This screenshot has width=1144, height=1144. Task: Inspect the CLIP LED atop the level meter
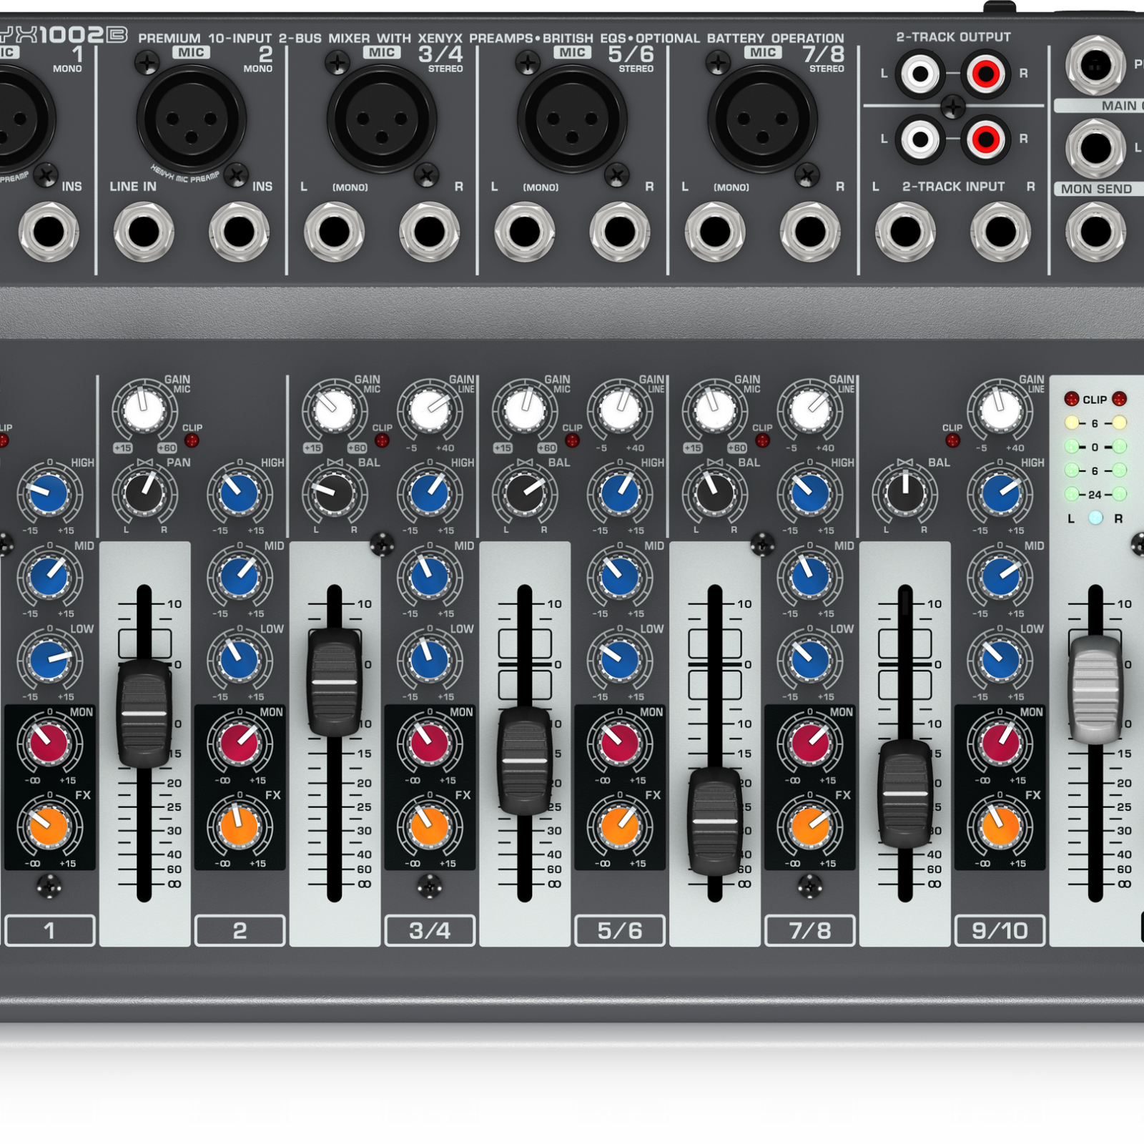point(1071,399)
